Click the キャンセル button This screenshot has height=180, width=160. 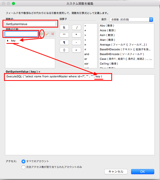coord(116,172)
